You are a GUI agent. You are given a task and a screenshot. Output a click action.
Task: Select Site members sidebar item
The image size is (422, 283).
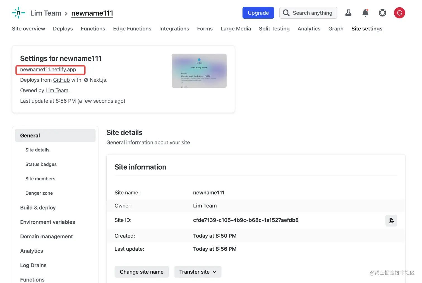40,179
